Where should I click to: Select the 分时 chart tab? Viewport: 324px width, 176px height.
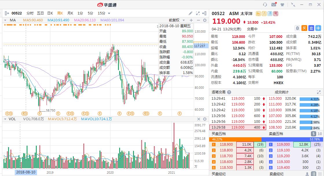pos(30,13)
